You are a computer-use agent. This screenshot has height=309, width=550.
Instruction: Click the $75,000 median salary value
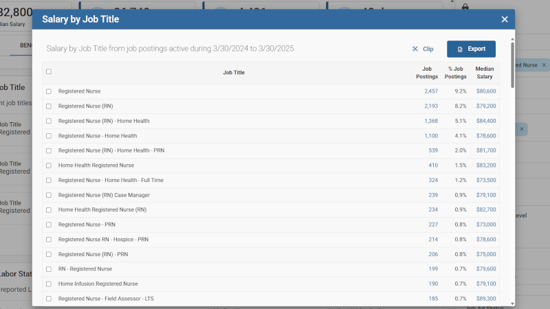point(486,254)
